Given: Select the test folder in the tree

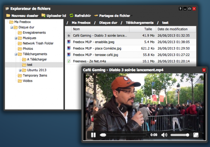Looking at the screenshot, I should pos(30,65).
